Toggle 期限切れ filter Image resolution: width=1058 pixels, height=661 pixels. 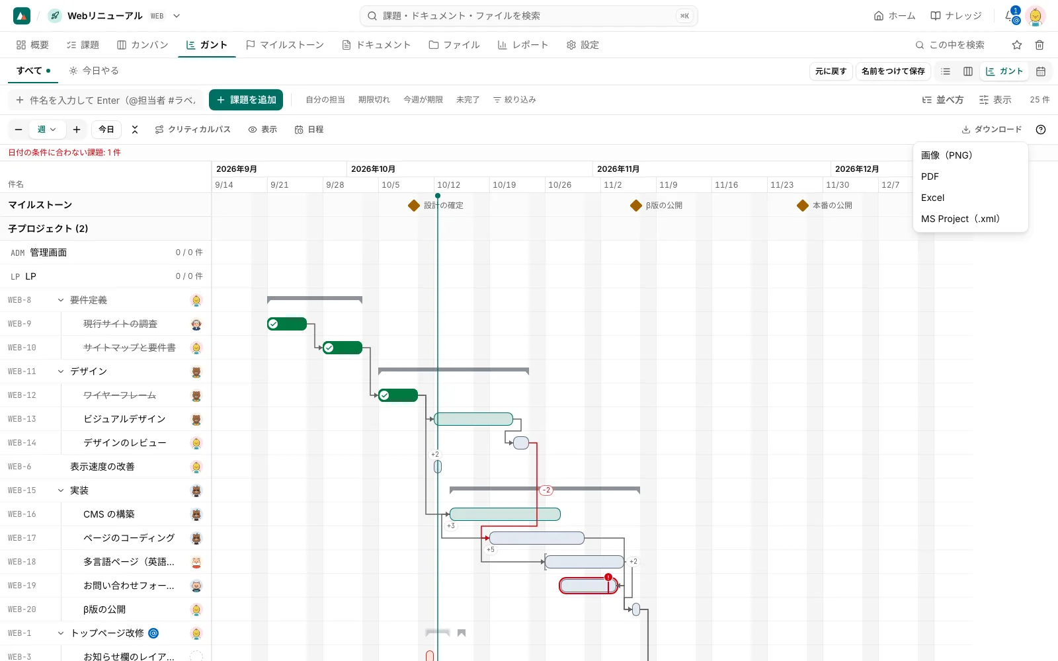[374, 100]
